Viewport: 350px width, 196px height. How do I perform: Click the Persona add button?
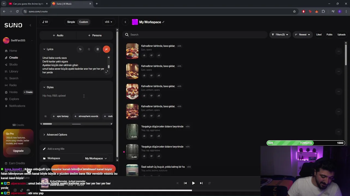(95, 35)
